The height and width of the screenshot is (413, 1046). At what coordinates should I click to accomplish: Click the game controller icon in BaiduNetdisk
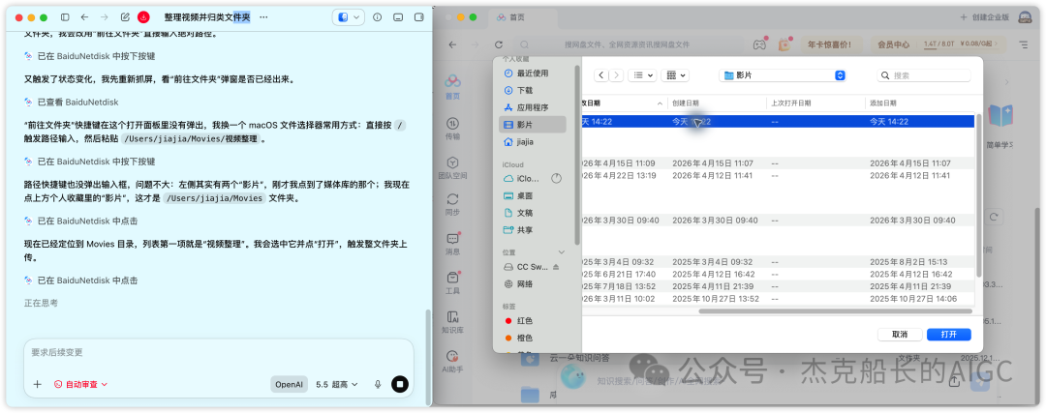coord(759,44)
